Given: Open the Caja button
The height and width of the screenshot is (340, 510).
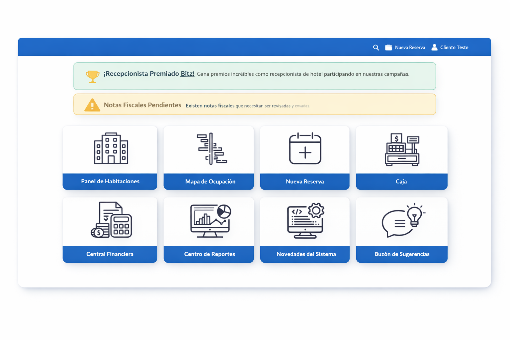Looking at the screenshot, I should pos(401,181).
